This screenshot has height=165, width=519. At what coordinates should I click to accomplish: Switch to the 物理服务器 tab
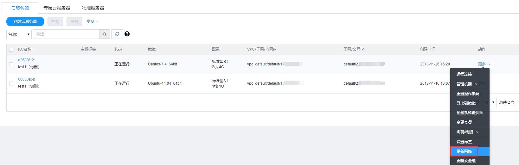pyautogui.click(x=93, y=8)
